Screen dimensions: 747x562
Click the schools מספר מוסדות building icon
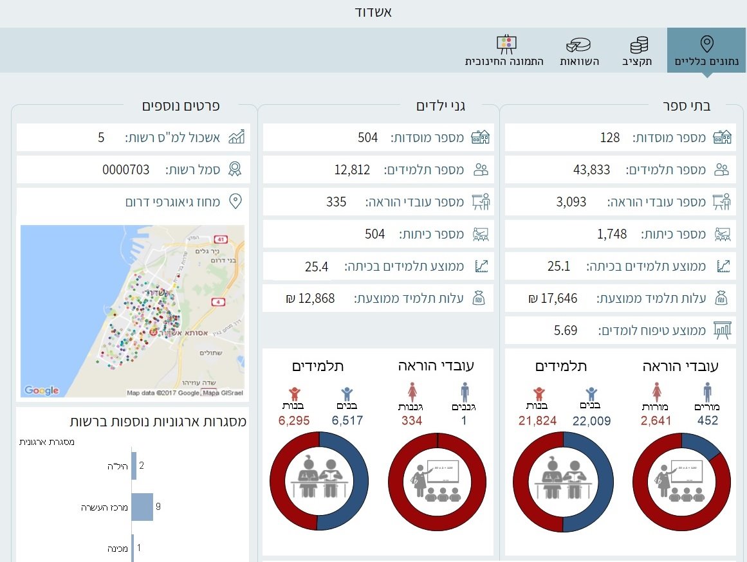pyautogui.click(x=723, y=137)
